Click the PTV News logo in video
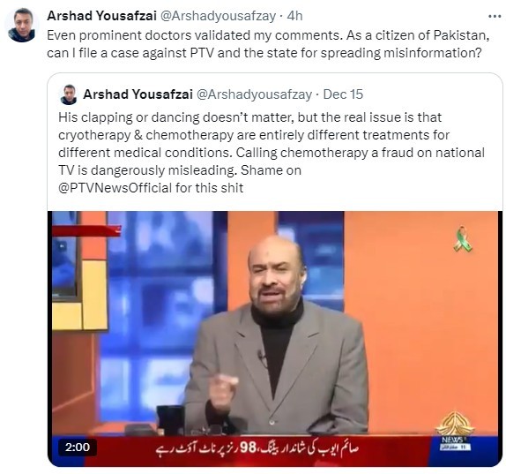Screen dimensions: 506x474 [x=455, y=431]
